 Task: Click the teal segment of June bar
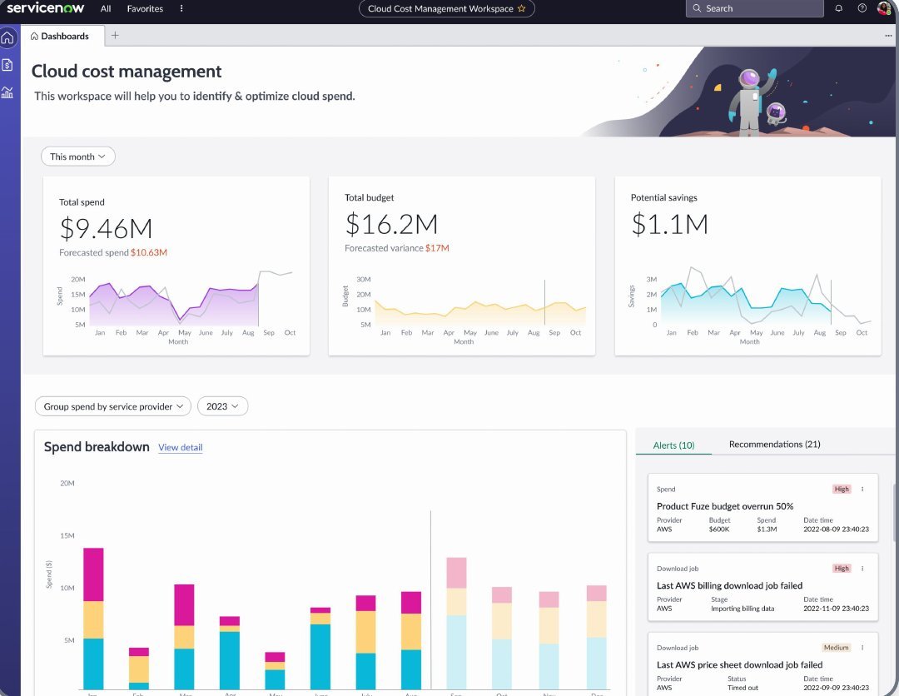(320, 656)
